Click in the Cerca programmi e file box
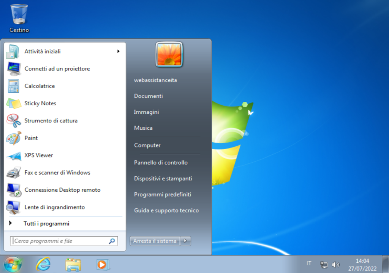 pyautogui.click(x=64, y=241)
